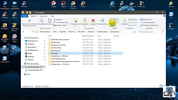Select the Maintenance folder
Screen dimensions: 178x100
coord(55,42)
